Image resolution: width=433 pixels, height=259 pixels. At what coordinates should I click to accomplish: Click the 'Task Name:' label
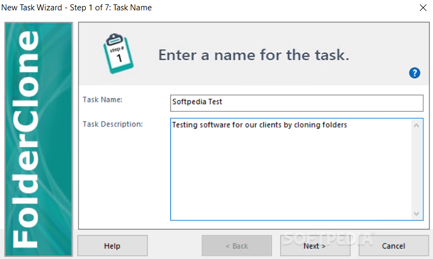[103, 100]
